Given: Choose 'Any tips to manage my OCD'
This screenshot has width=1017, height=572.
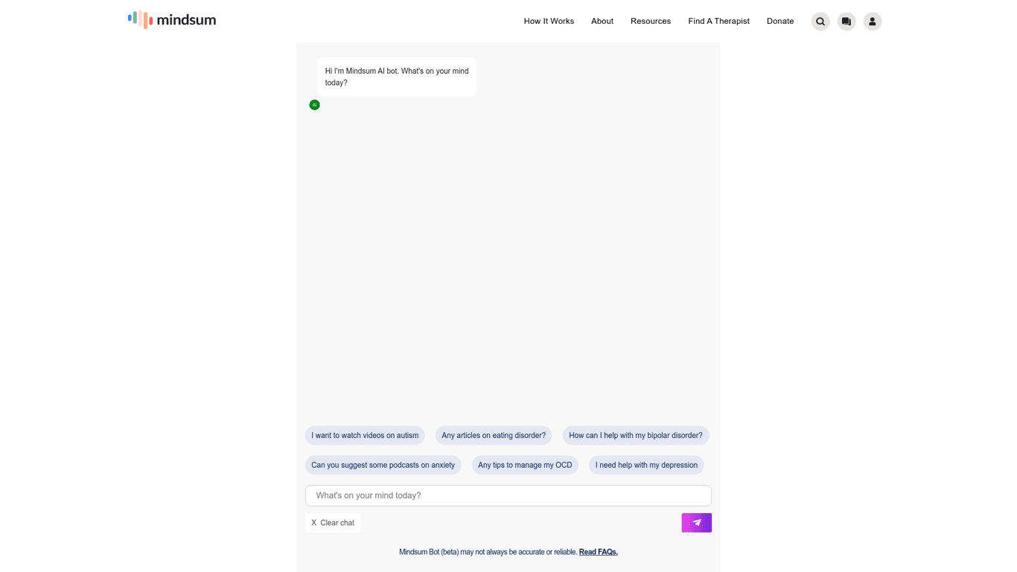Looking at the screenshot, I should coord(525,465).
